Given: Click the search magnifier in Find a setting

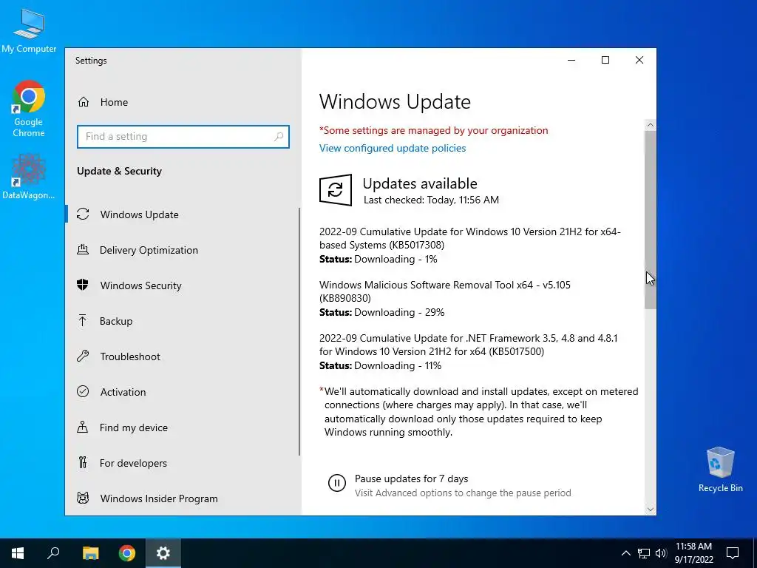Looking at the screenshot, I should pos(279,137).
